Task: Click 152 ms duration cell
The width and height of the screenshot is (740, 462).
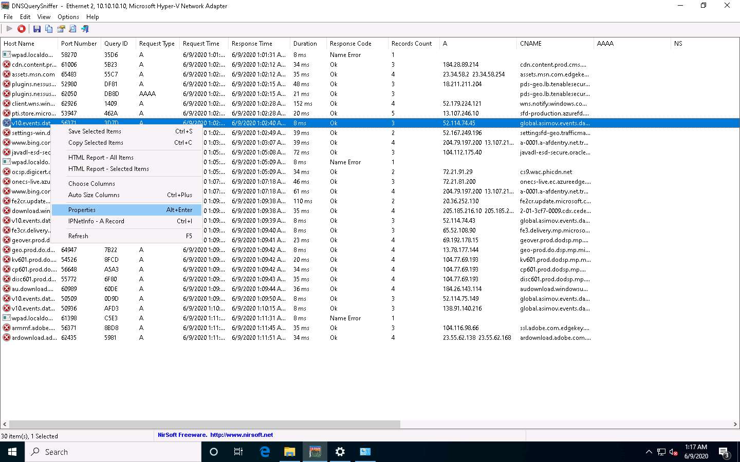Action: tap(303, 104)
